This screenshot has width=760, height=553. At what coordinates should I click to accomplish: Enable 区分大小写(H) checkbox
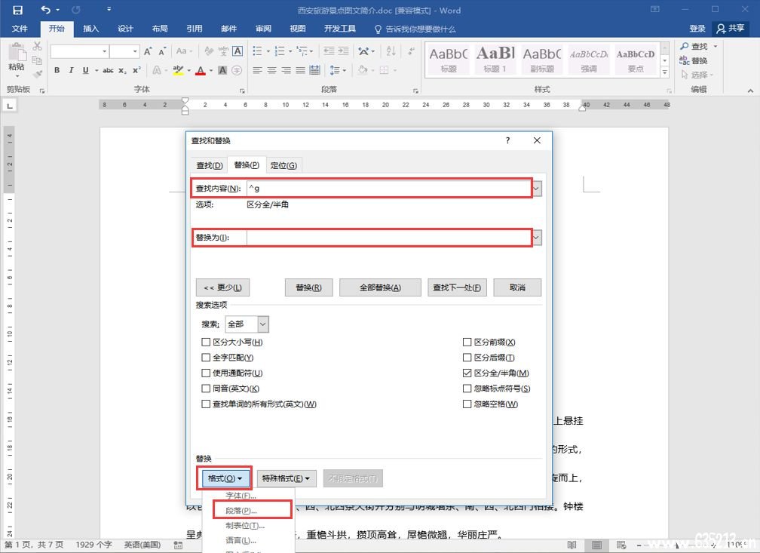click(x=206, y=342)
